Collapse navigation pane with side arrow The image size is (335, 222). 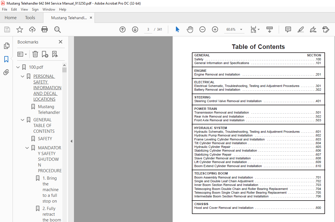pyautogui.click(x=71, y=141)
